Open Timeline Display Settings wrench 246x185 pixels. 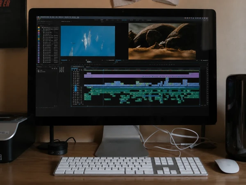[82, 70]
